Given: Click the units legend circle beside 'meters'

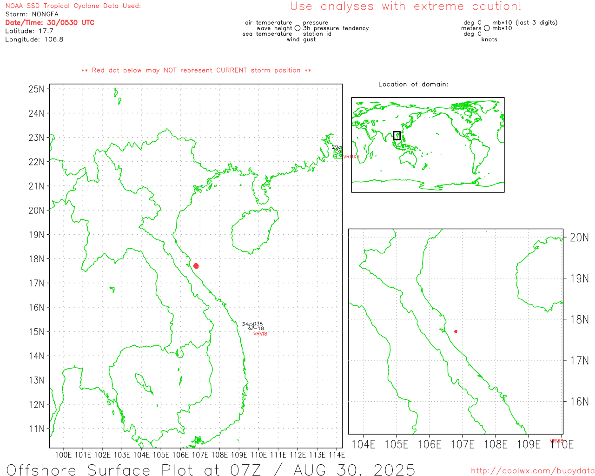Looking at the screenshot, I should (x=487, y=28).
